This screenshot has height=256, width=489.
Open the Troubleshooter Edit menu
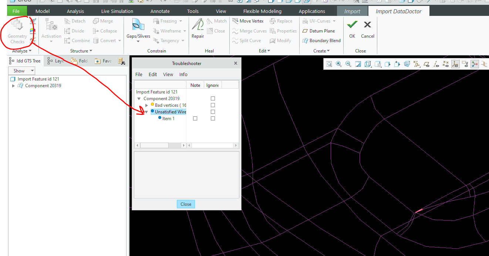152,74
